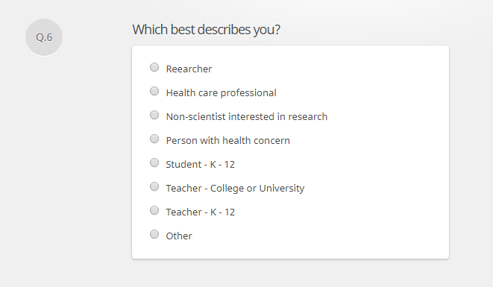This screenshot has height=287, width=493.
Task: Click the Which best describes you heading
Action: click(x=207, y=30)
